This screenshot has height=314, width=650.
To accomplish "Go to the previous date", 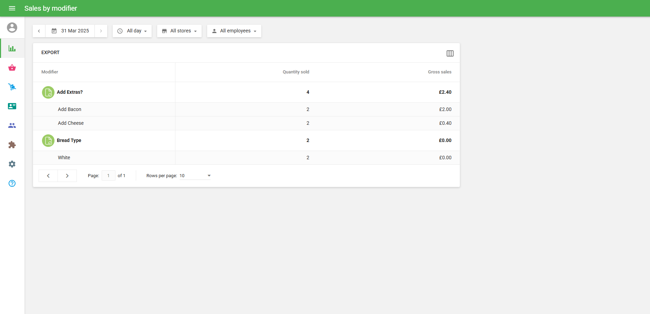I will click(39, 31).
